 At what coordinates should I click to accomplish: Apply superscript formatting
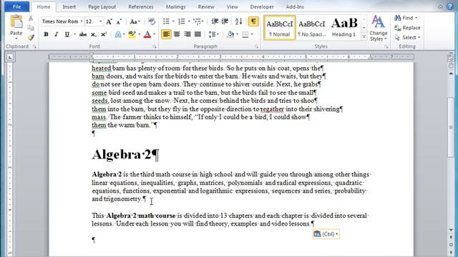point(104,34)
